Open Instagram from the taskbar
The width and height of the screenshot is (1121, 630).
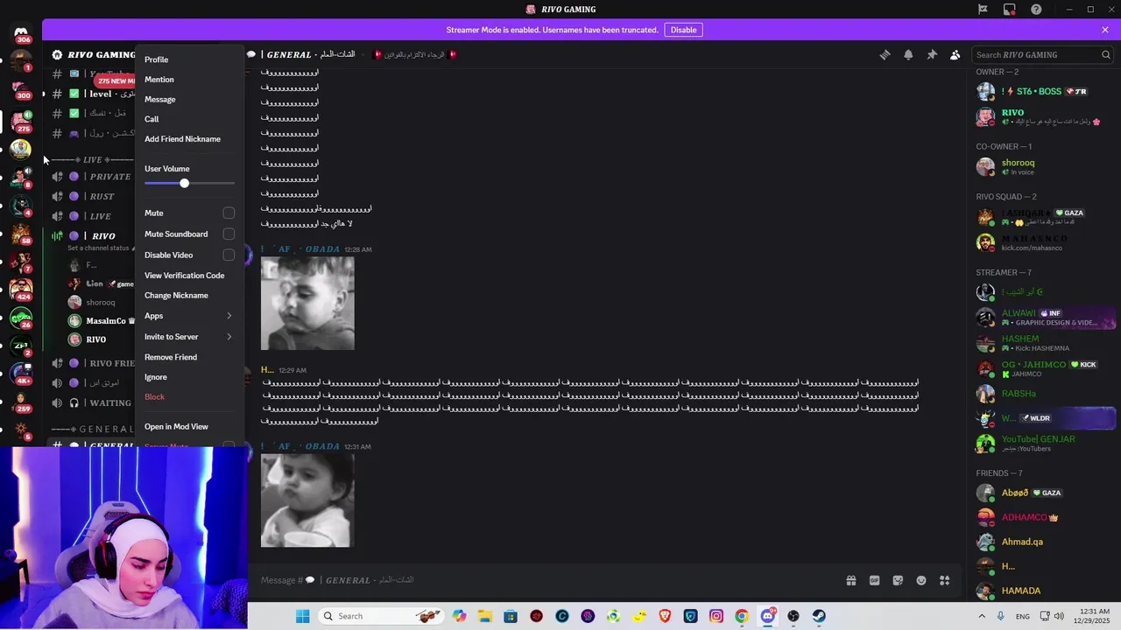tap(716, 616)
